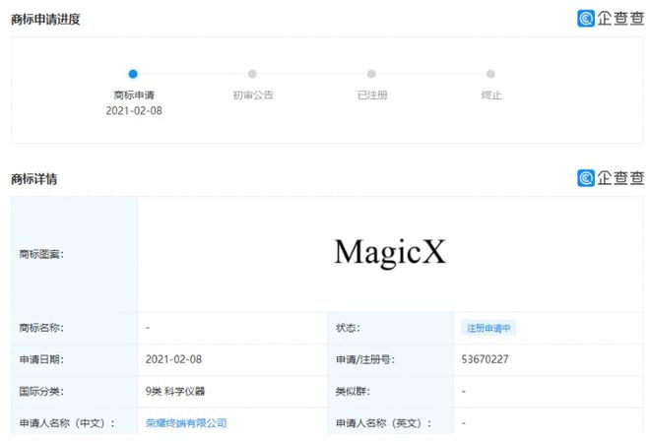This screenshot has height=441, width=650.
Task: Click the 注册申请中 status badge
Action: [488, 328]
